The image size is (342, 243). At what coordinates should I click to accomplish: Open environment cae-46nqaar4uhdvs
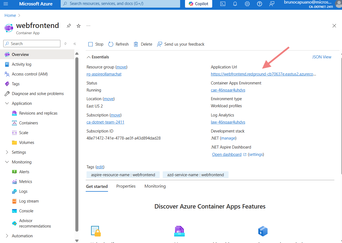tap(228, 90)
